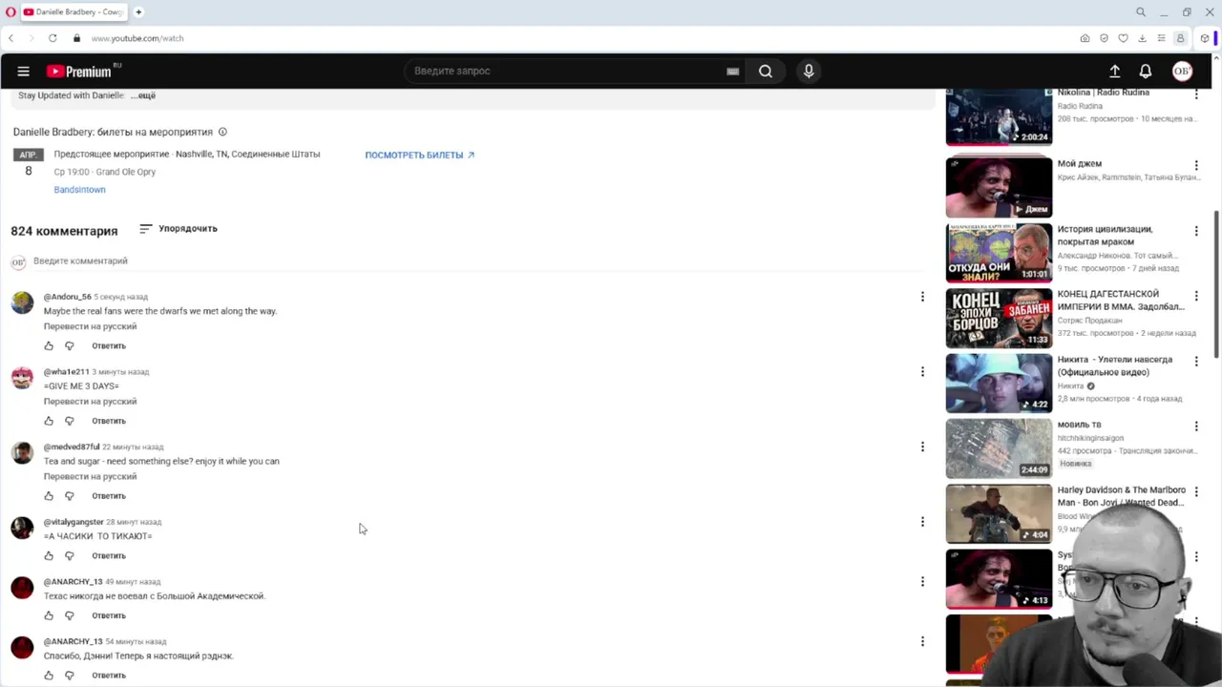Like the Техас никогда не воевал comment
The image size is (1222, 687).
click(49, 615)
